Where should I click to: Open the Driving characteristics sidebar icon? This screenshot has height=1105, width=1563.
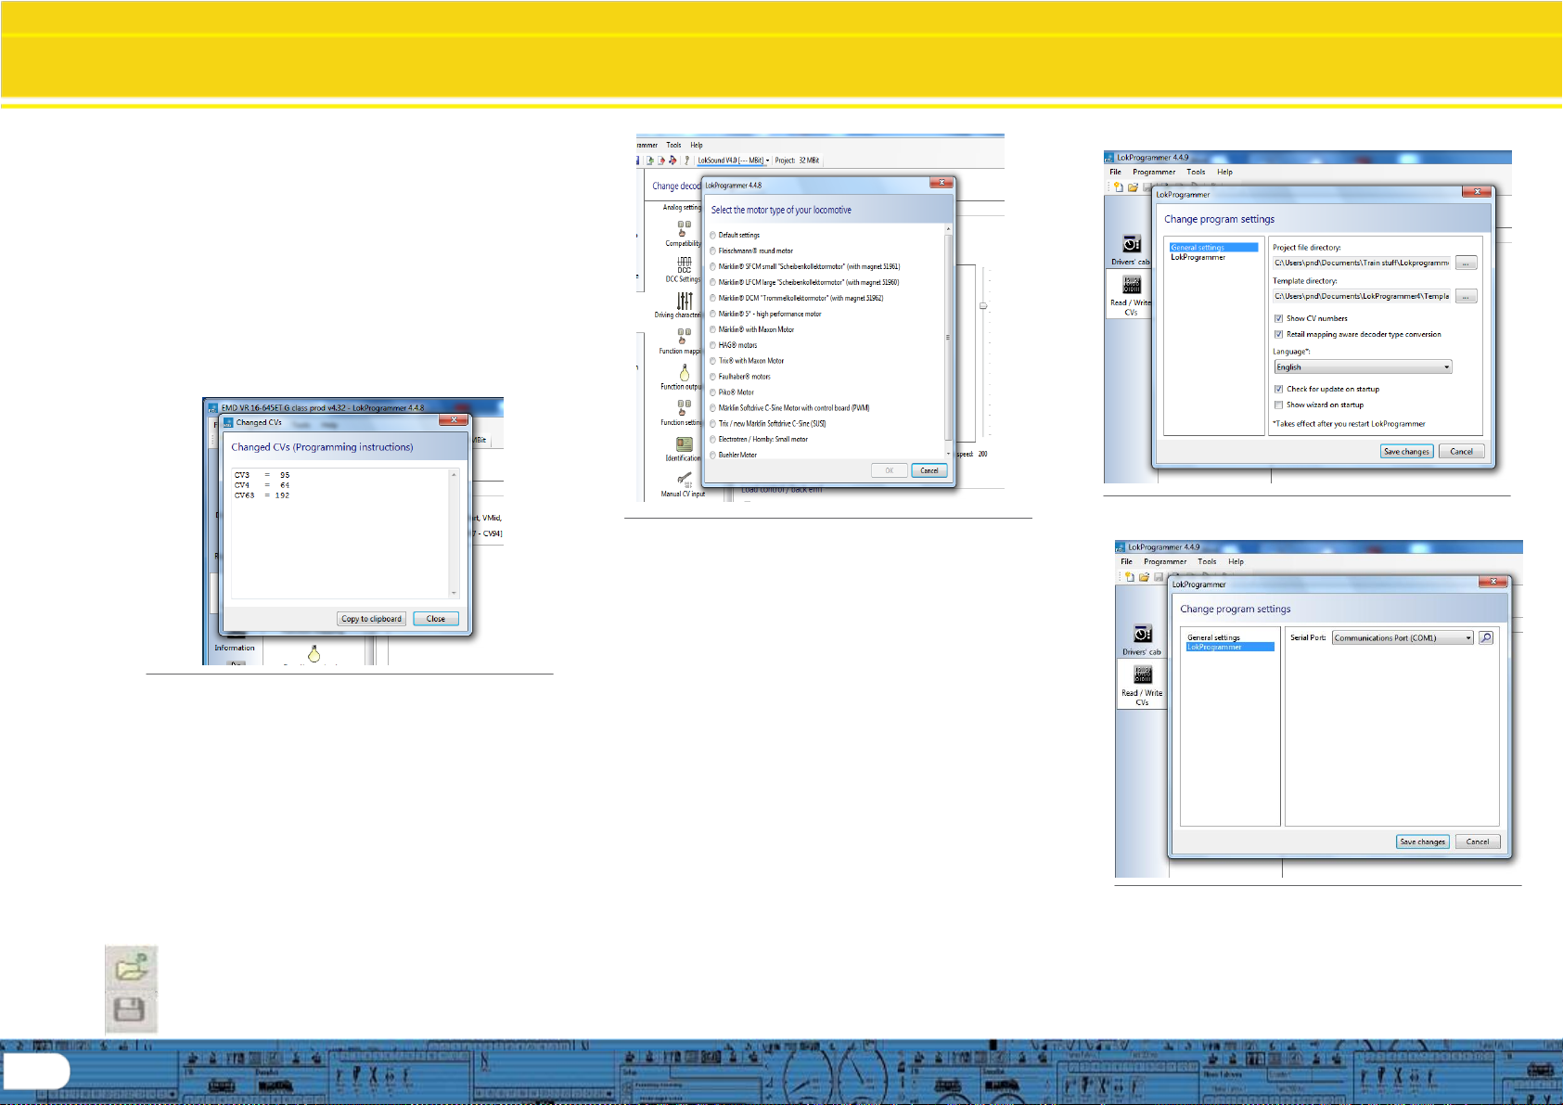tap(685, 301)
